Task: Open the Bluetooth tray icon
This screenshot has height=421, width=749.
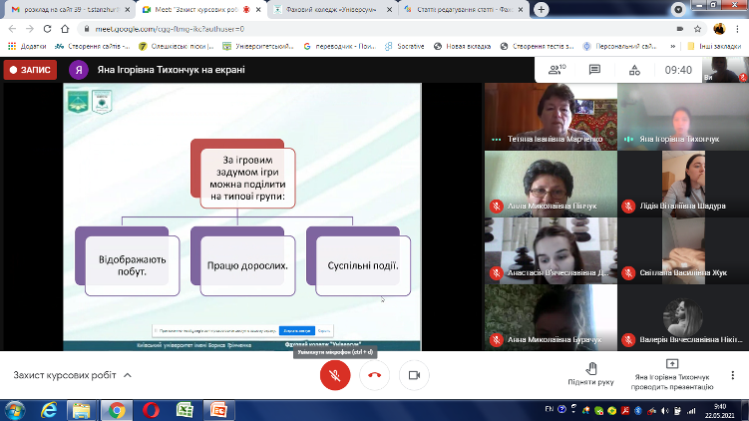Action: point(637,410)
